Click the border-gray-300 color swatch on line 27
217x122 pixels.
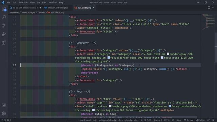168,54
